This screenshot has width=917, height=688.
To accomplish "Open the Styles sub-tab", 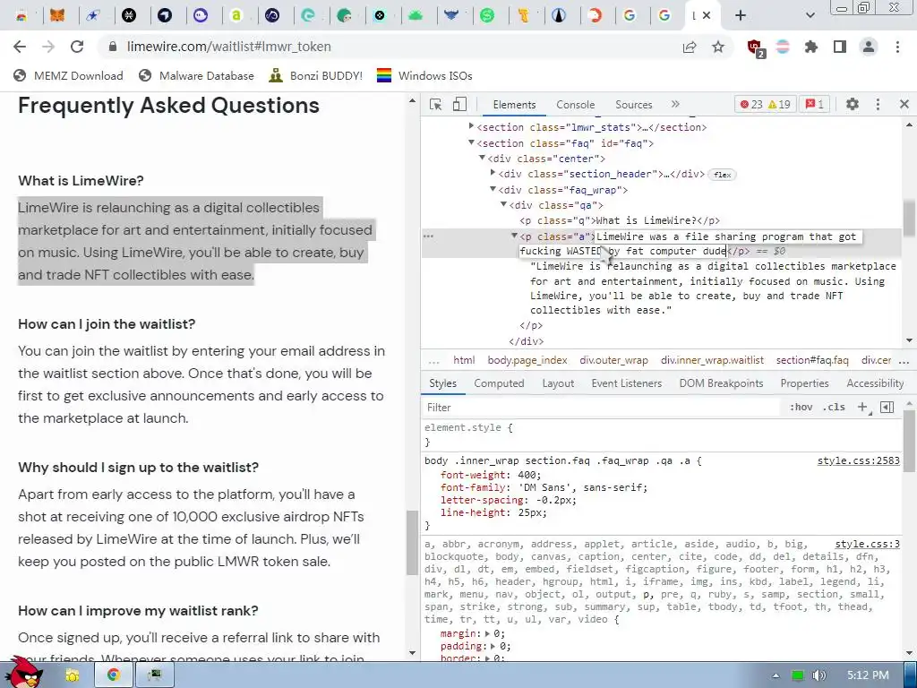I will click(x=442, y=383).
